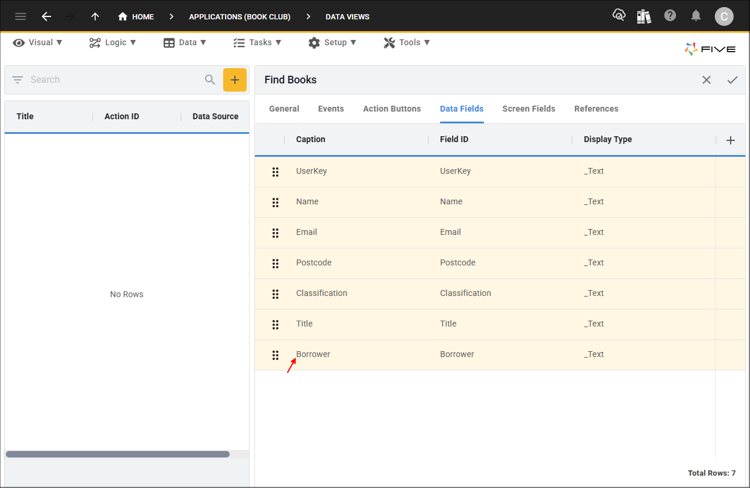Open the Setup dropdown menu
Viewport: 750px width, 488px height.
point(332,42)
